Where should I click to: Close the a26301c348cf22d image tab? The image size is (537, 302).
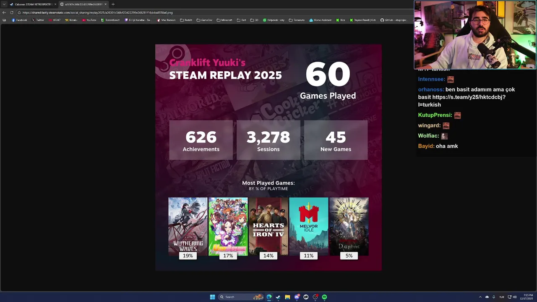(105, 4)
